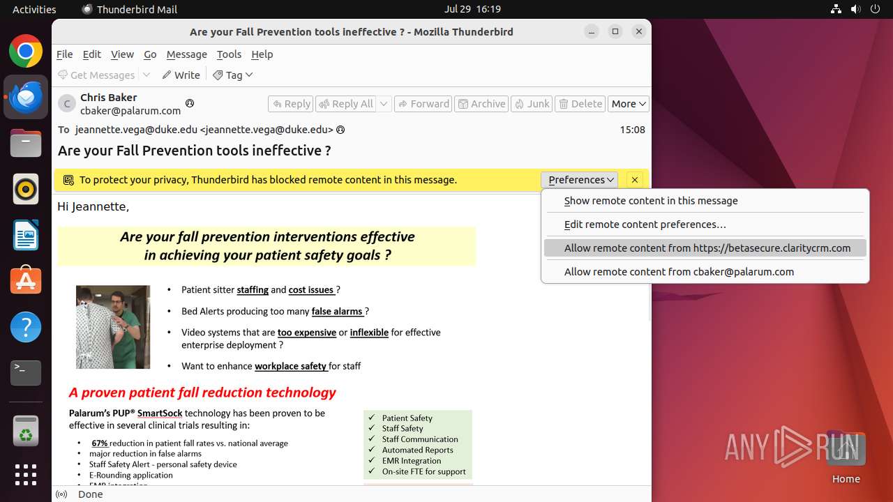Click the network status icon in top bar
Viewport: 893px width, 502px height.
(836, 10)
